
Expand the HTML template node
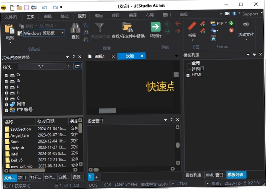pos(188,75)
